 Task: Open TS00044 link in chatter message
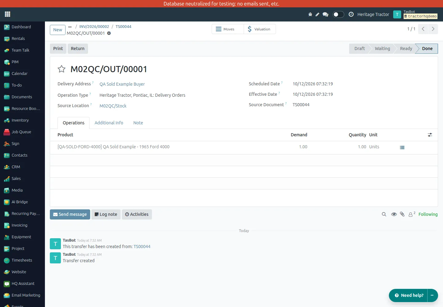[142, 247]
